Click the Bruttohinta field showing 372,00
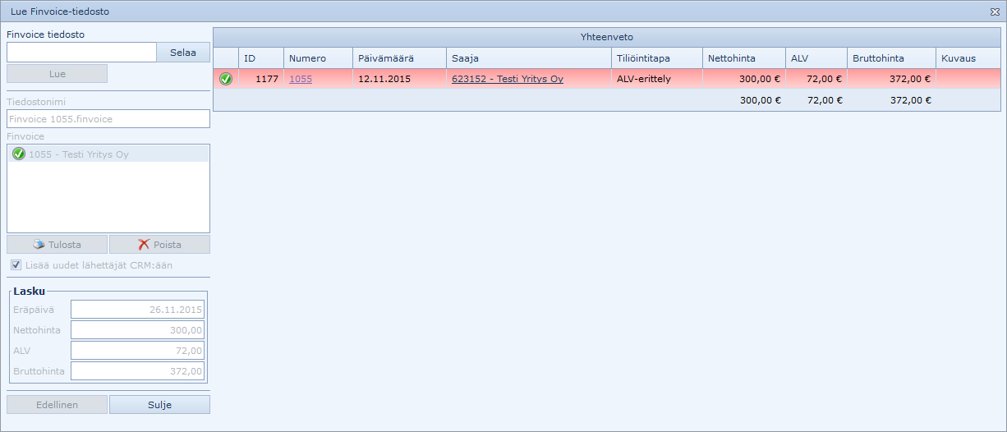The width and height of the screenshot is (1007, 432). tap(137, 371)
